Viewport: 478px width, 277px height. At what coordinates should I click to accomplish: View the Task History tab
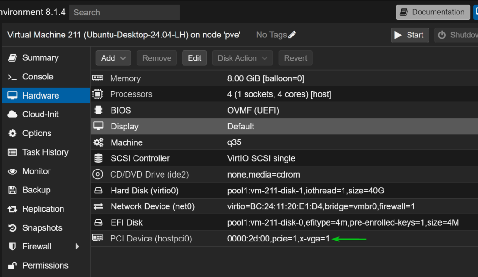[x=46, y=152]
